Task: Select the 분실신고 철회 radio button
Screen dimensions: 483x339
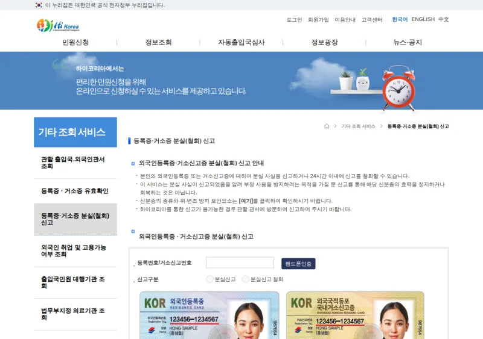Action: point(246,279)
